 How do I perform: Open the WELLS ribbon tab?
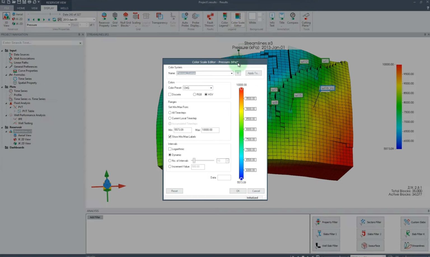(64, 8)
